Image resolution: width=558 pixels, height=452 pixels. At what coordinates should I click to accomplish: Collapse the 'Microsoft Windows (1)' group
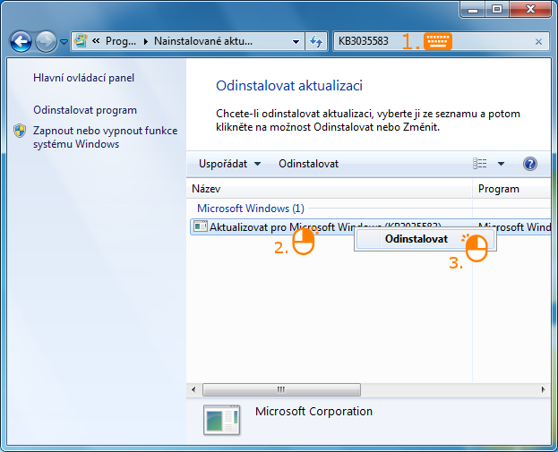pos(251,208)
